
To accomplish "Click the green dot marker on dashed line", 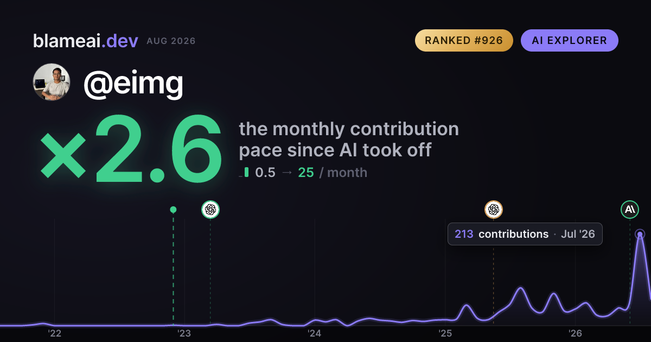I will (x=173, y=210).
